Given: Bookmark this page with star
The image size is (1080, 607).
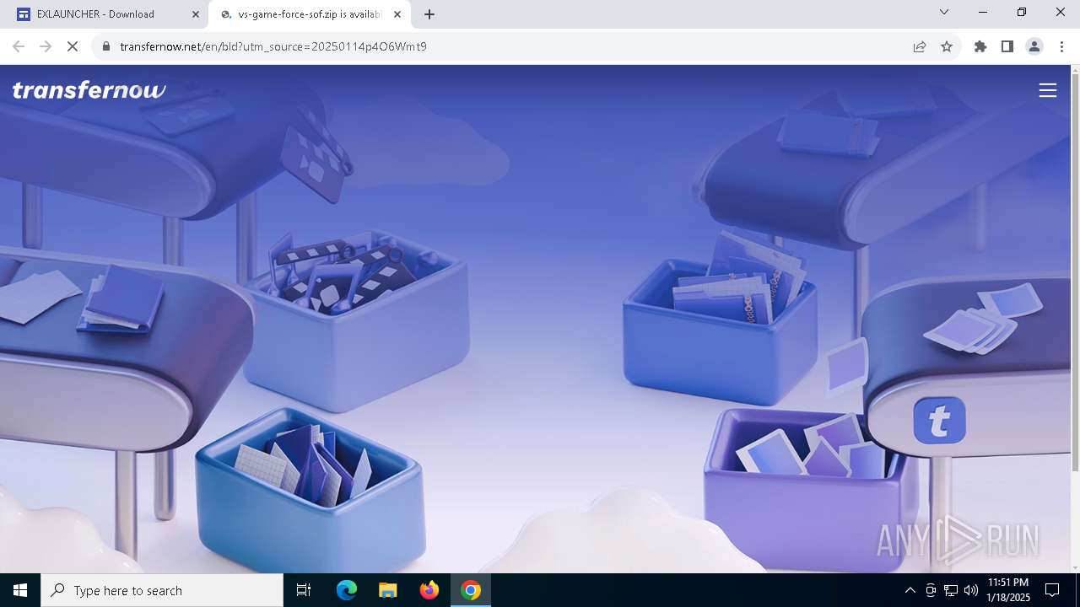Looking at the screenshot, I should pyautogui.click(x=947, y=46).
